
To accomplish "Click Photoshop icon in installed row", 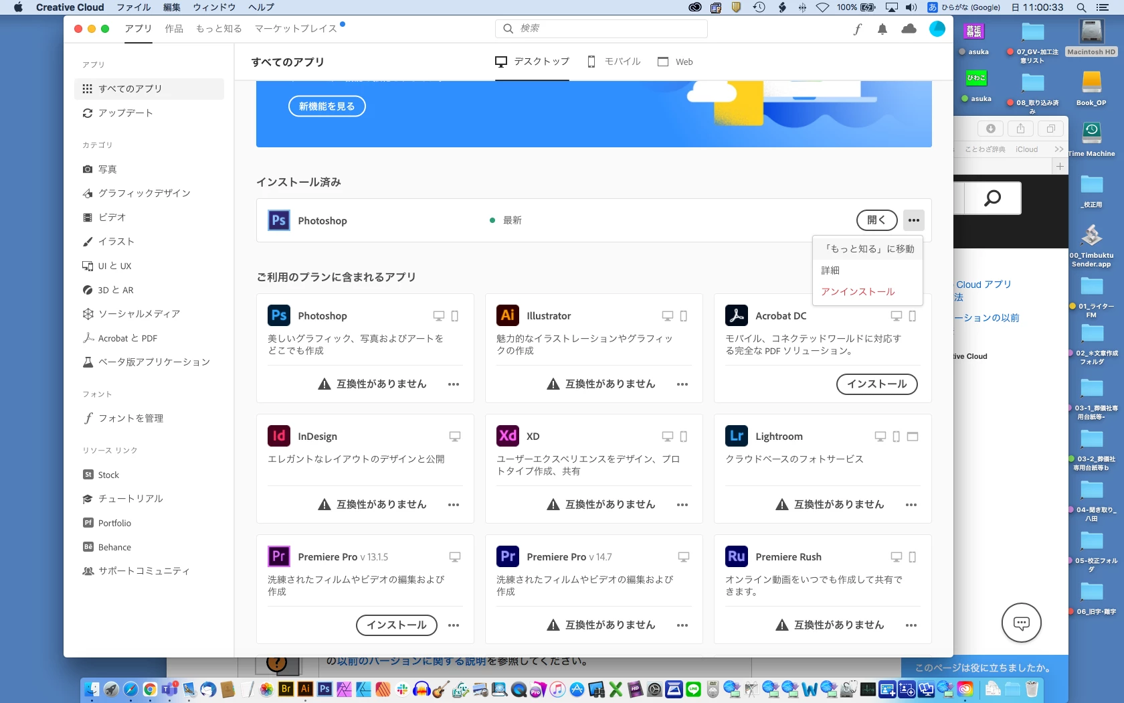I will 279,220.
